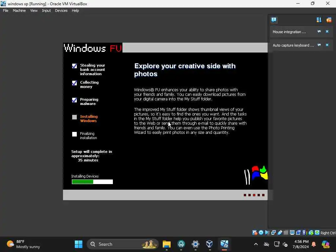336x252 pixels.
Task: Show hidden system tray icons chevron
Action: point(256,244)
